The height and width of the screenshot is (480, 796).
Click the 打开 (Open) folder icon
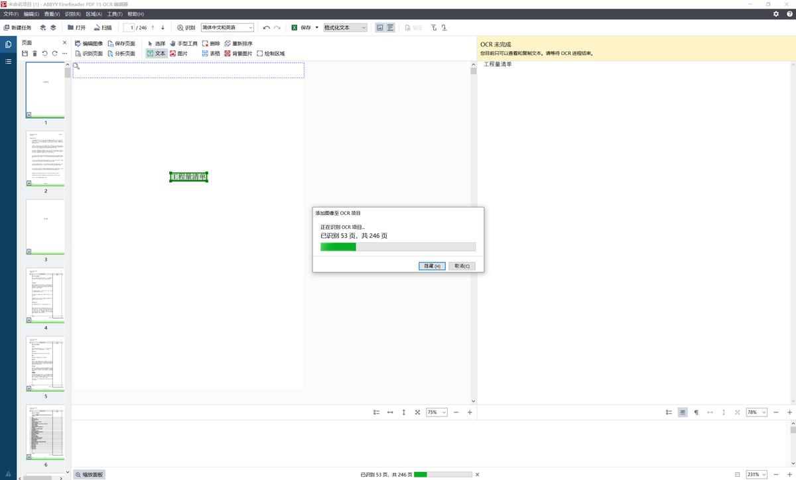(70, 28)
